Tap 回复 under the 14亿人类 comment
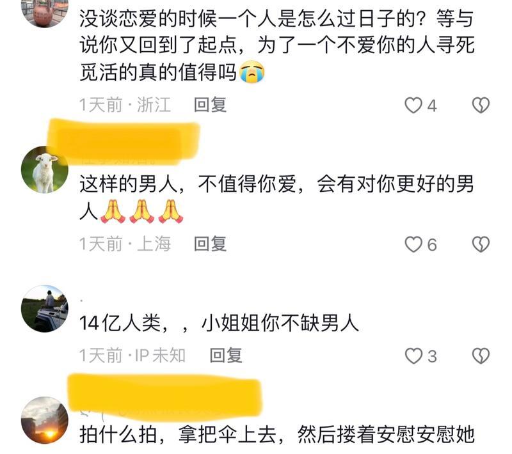Viewport: 512px width, 454px height. point(226,355)
